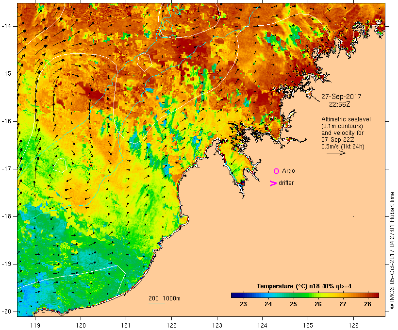Click the longitude axis label '123'
Image resolution: width=398 pixels, height=330 pixels.
coord(217,325)
